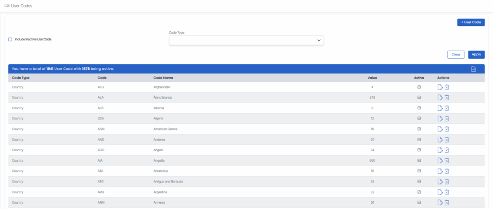Click the Active column header
Viewport: 493px width, 209px height.
(419, 78)
